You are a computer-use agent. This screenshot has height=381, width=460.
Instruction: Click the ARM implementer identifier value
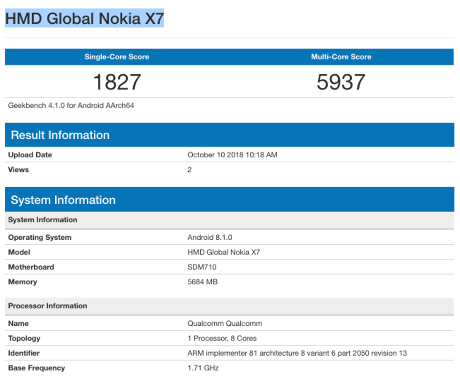point(297,353)
